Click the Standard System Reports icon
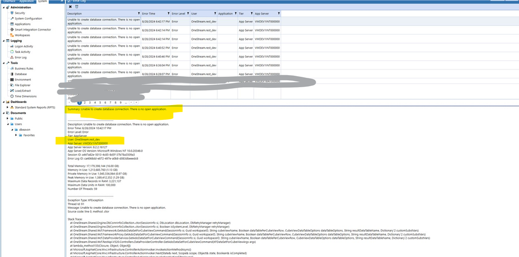The width and height of the screenshot is (519, 257). (x=12, y=107)
